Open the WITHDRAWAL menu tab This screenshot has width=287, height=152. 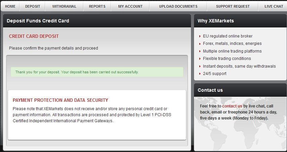[x=64, y=6]
